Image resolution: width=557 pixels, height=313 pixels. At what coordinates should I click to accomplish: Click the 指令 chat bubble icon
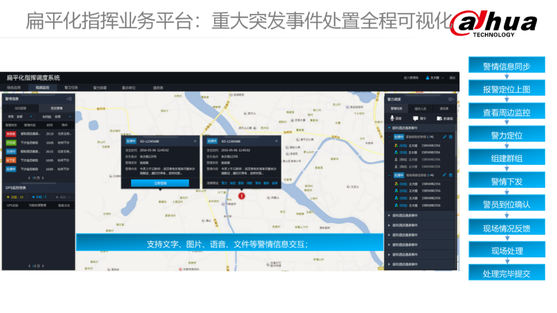tap(416, 118)
